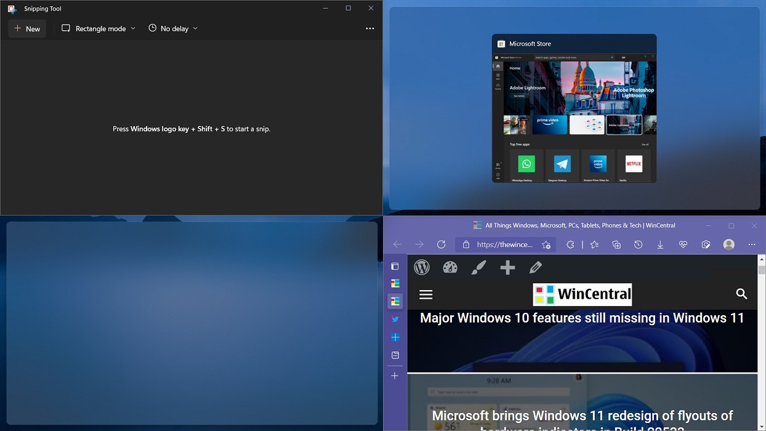This screenshot has height=431, width=766.
Task: Open the WordPress admin dashboard gauge icon
Action: [x=450, y=267]
